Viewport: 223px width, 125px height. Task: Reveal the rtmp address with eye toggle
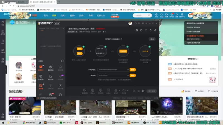tap(128, 70)
